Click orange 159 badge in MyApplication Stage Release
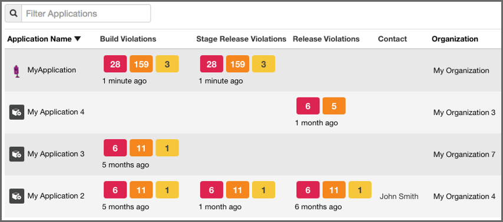 coord(237,64)
